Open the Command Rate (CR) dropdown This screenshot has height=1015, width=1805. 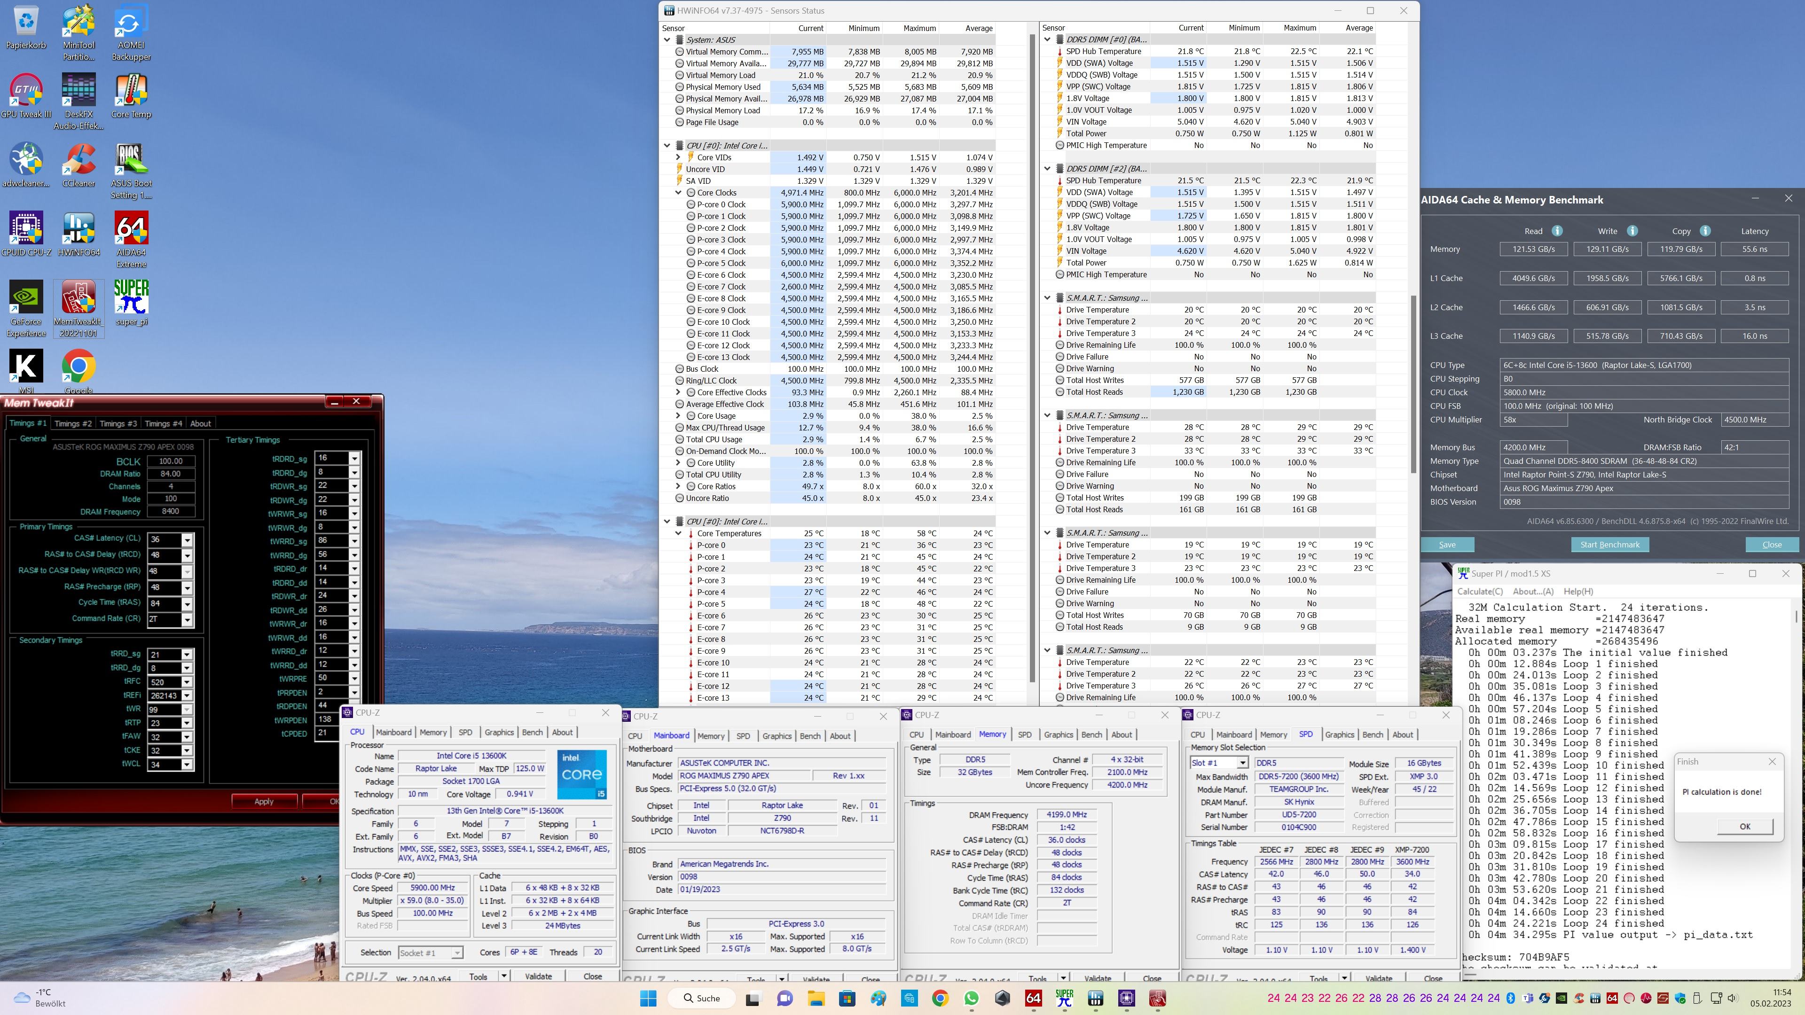tap(187, 619)
